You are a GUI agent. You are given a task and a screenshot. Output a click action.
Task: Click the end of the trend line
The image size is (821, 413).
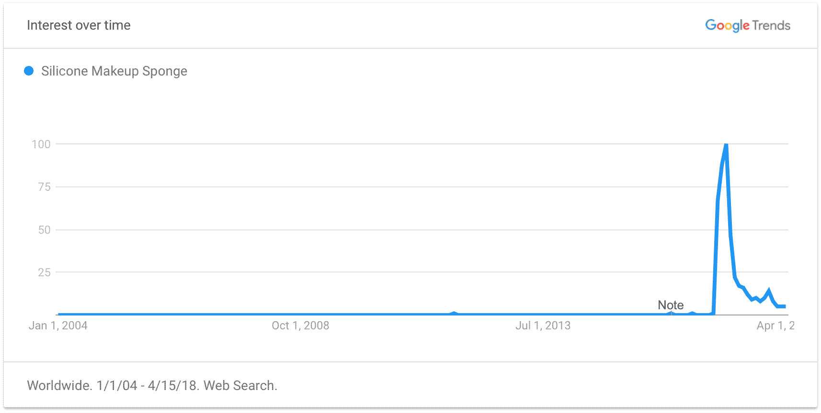coord(784,306)
